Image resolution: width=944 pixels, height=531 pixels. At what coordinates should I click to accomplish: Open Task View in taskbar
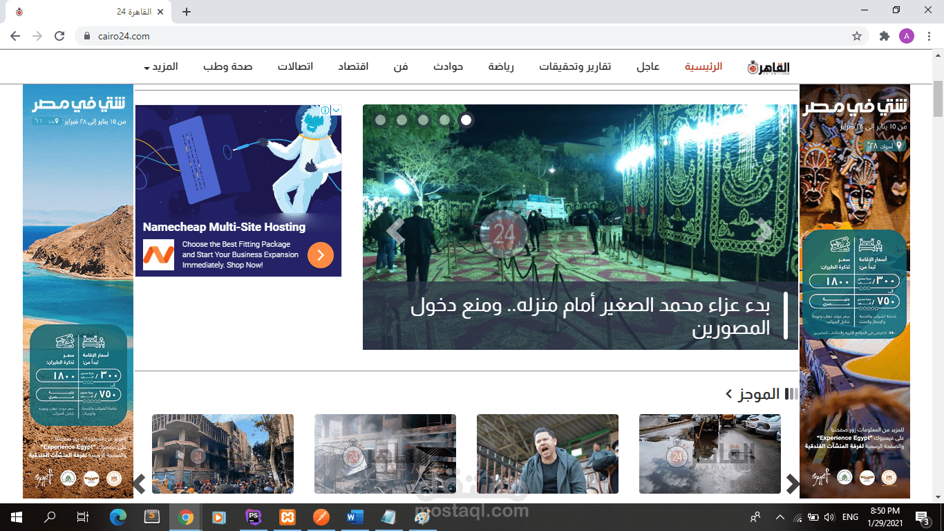pyautogui.click(x=82, y=516)
